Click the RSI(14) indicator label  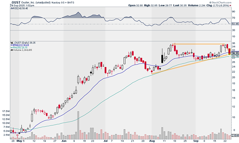coord(19,9)
